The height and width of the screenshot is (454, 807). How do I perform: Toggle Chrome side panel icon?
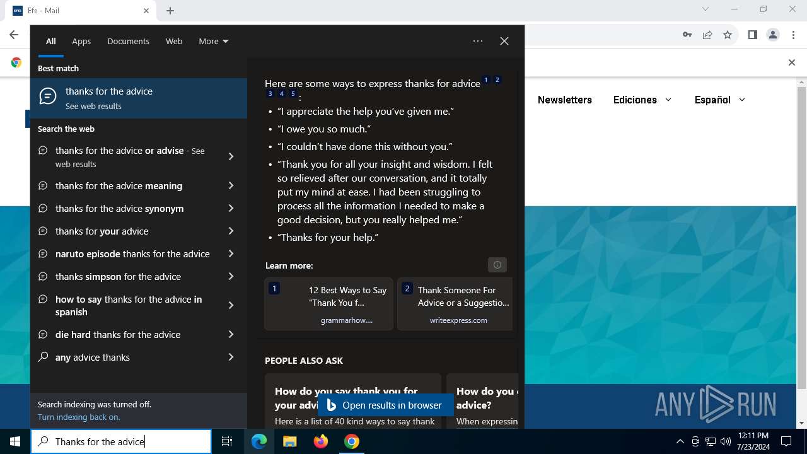(752, 35)
